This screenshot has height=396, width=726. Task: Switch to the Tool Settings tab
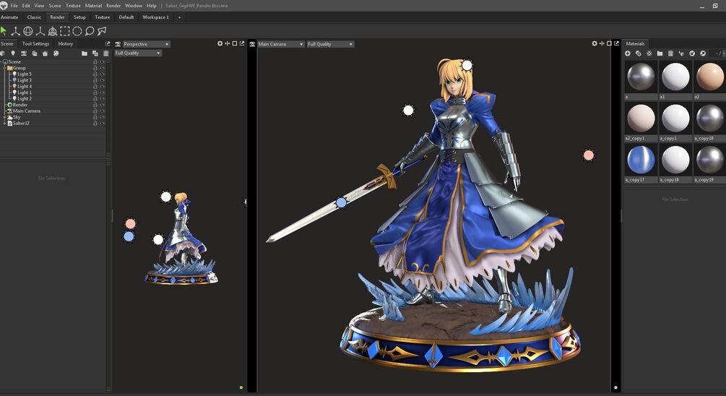pyautogui.click(x=35, y=43)
